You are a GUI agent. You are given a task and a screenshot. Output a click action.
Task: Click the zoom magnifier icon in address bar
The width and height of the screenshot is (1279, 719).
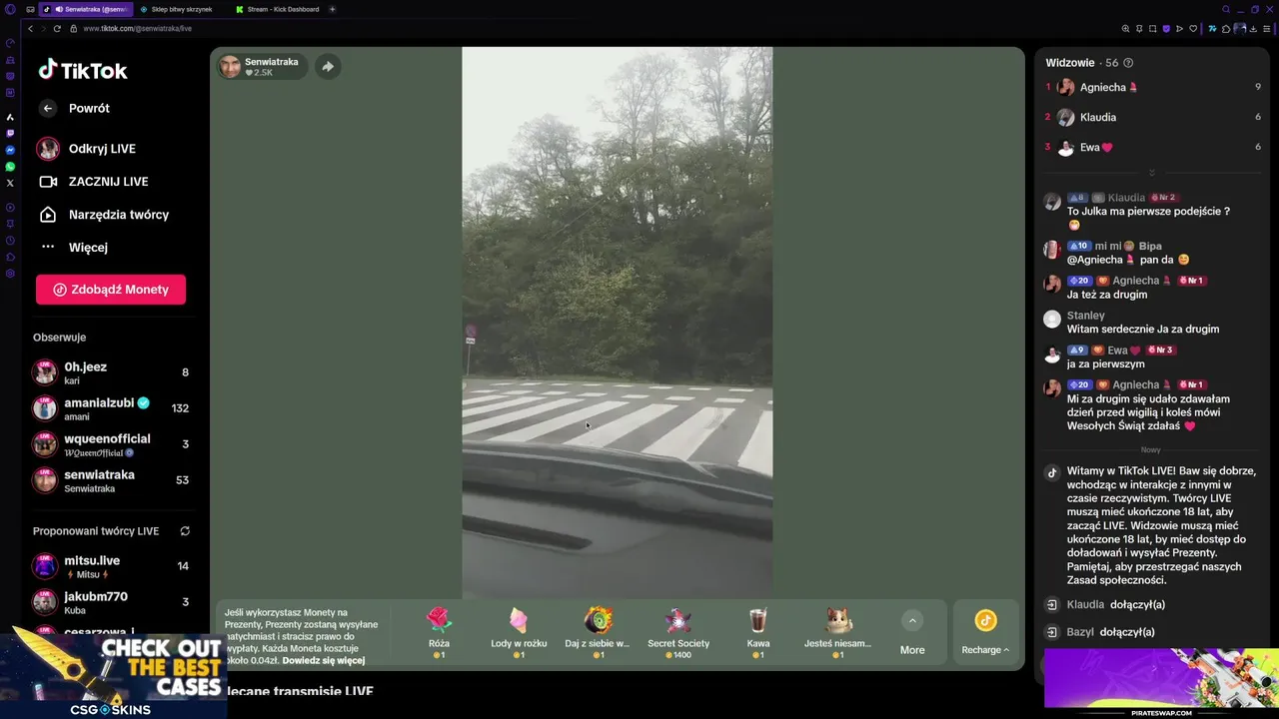coord(1126,29)
